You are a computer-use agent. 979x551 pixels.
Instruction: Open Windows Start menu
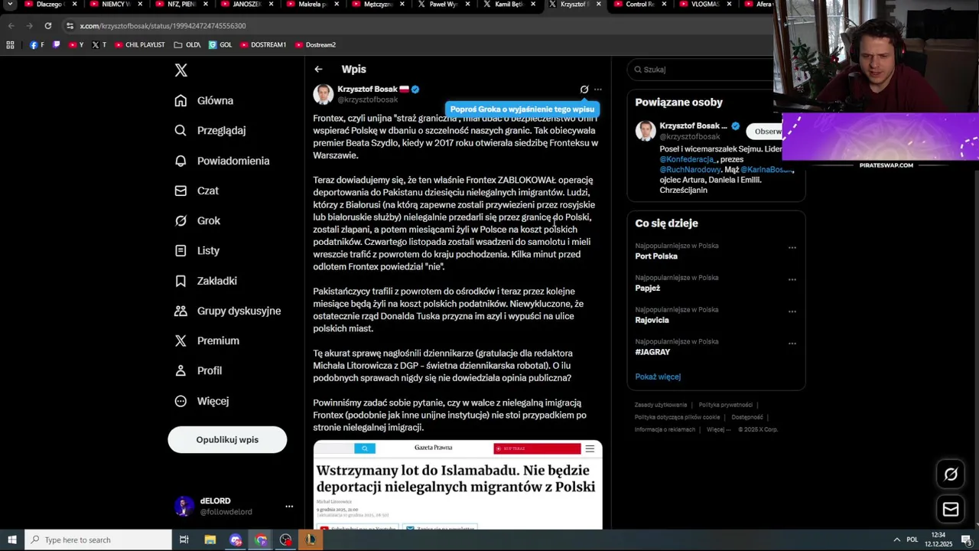click(12, 540)
